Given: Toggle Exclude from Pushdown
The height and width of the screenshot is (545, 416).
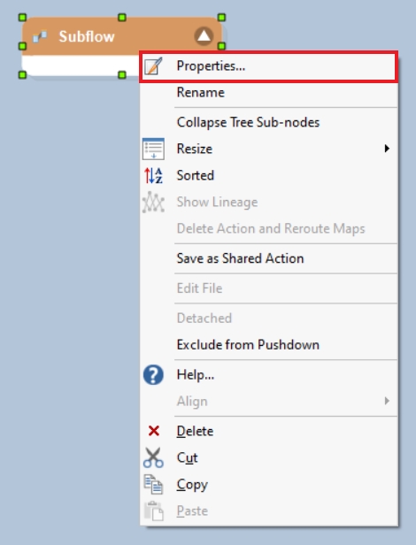Looking at the screenshot, I should [x=268, y=345].
